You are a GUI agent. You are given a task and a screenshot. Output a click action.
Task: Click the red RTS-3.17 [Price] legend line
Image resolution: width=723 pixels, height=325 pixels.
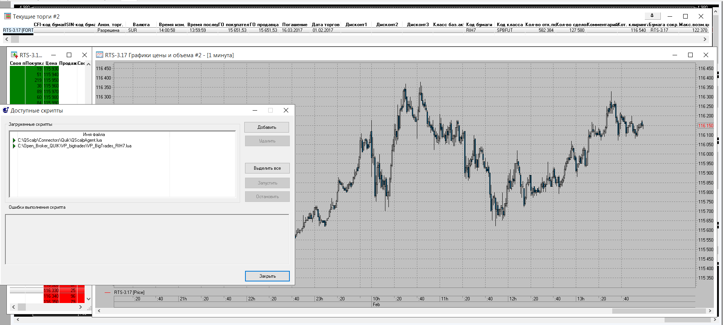coord(107,292)
